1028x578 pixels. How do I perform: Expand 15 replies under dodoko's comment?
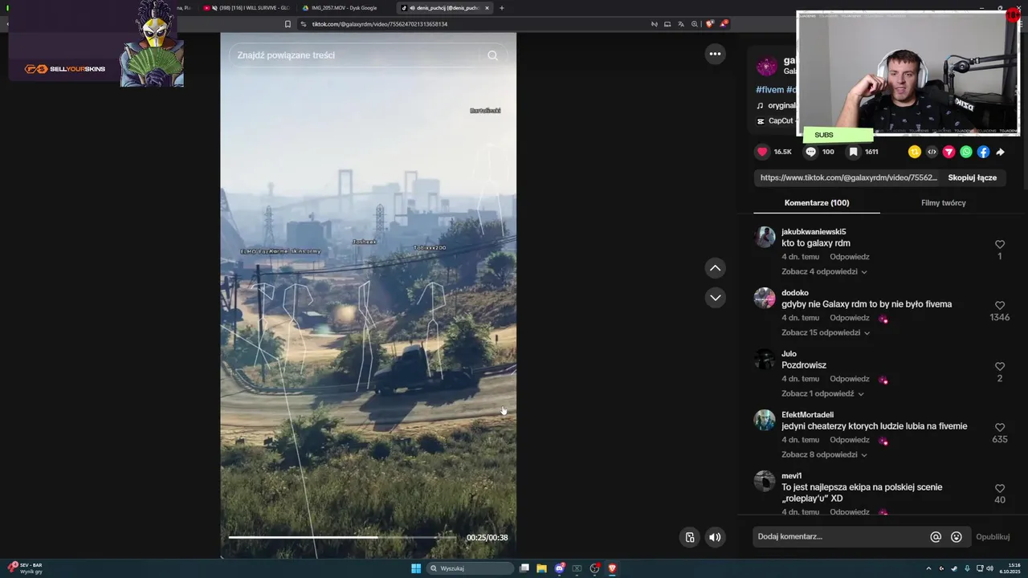[826, 333]
